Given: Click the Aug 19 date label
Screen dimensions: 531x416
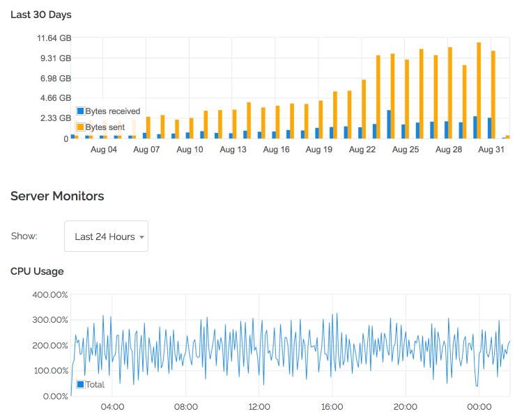Looking at the screenshot, I should point(319,150).
